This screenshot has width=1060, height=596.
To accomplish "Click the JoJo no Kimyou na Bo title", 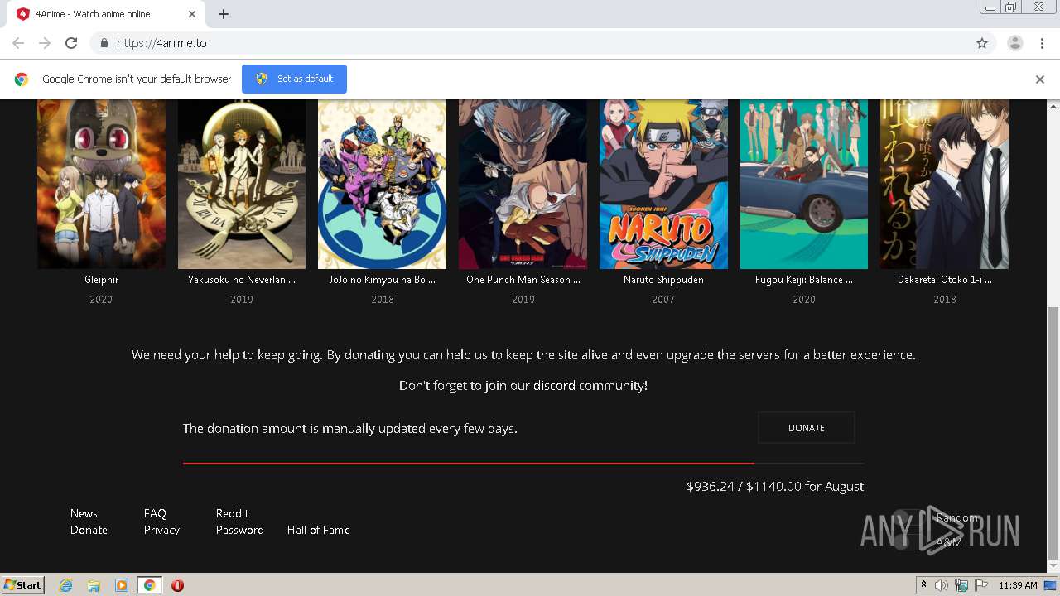I will (382, 280).
